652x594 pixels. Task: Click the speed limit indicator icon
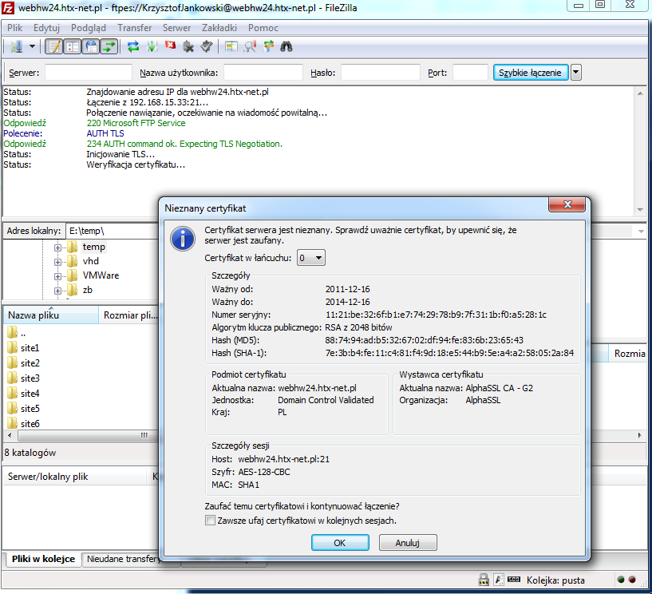[515, 580]
